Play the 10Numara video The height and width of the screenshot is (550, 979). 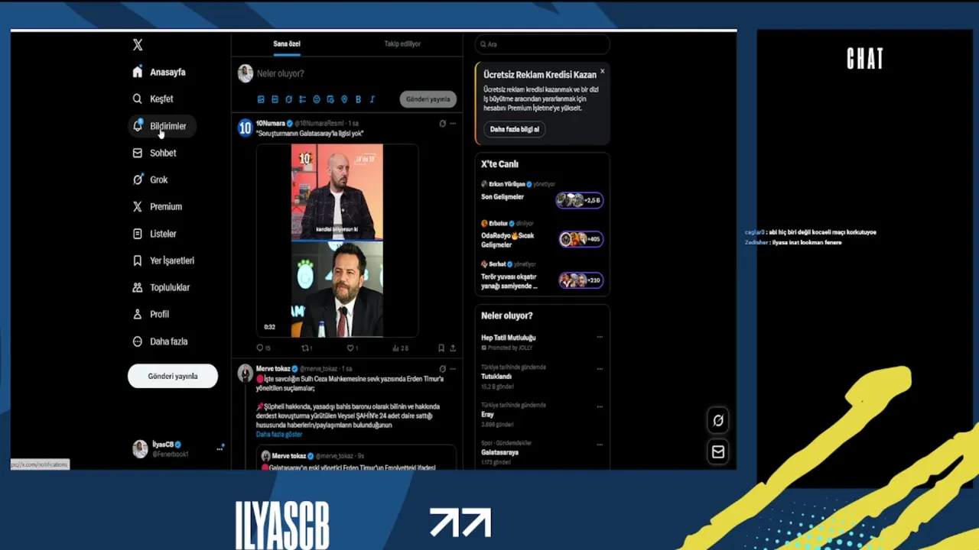tap(337, 241)
